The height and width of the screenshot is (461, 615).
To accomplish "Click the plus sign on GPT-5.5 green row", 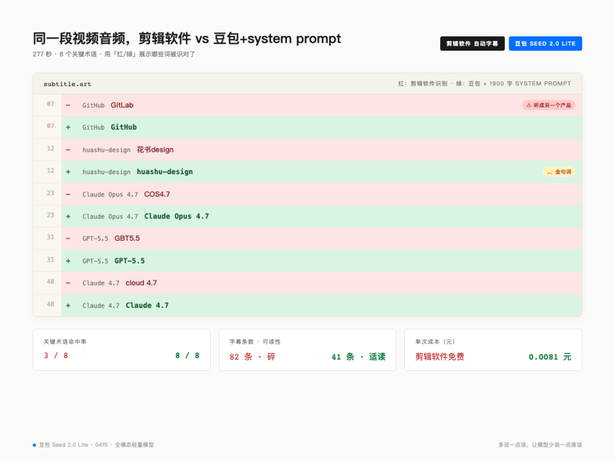I will (x=68, y=261).
